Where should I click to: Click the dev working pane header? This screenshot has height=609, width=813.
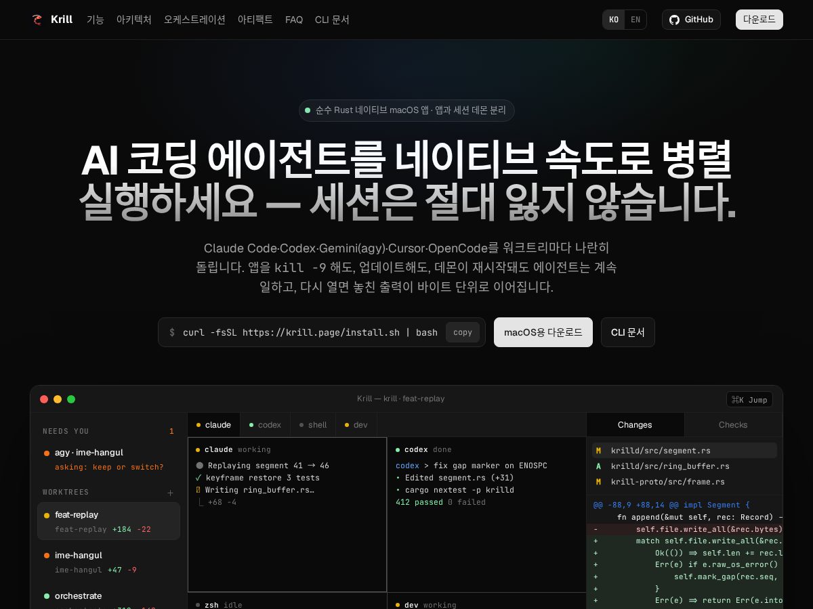click(x=425, y=605)
